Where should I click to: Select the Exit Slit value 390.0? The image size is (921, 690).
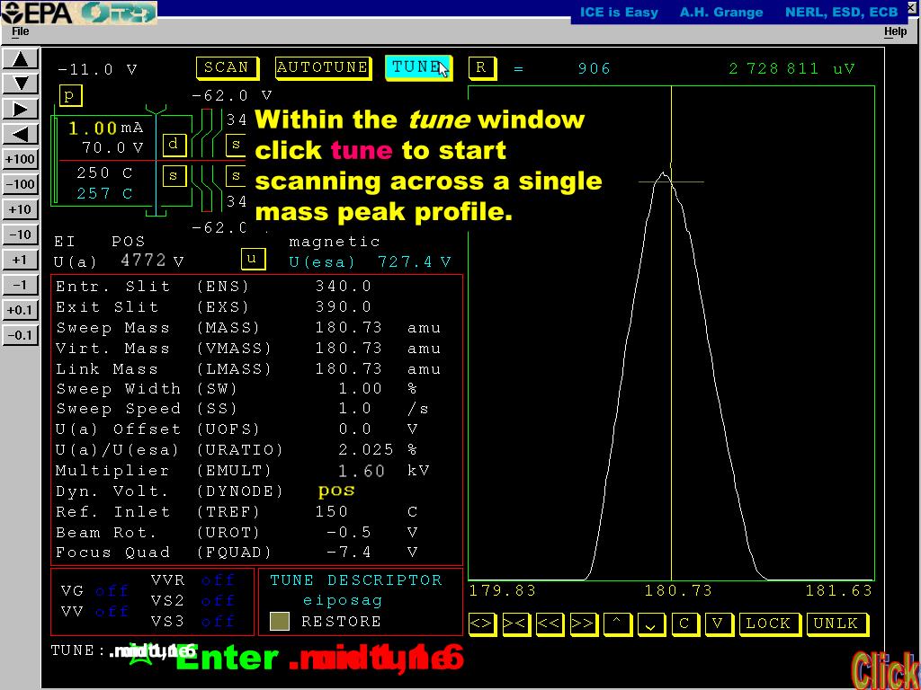click(x=344, y=307)
